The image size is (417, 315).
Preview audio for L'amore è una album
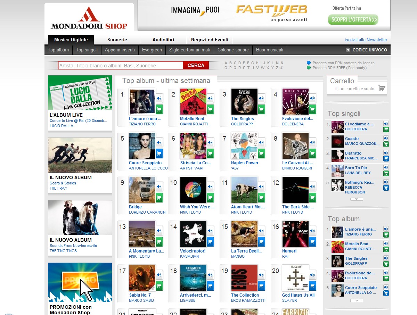[x=159, y=98]
